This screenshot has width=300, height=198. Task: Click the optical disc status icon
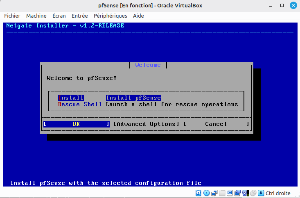[x=206, y=193]
